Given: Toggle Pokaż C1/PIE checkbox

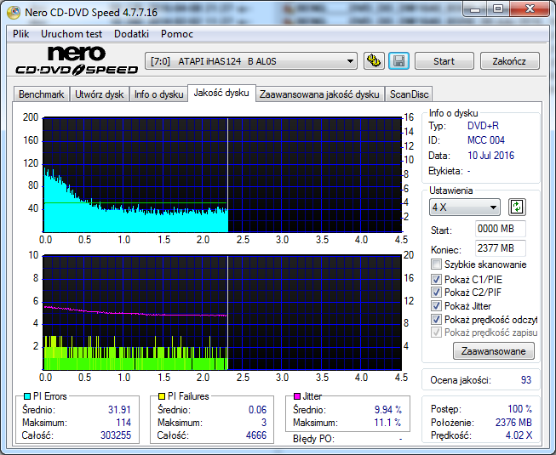Looking at the screenshot, I should pyautogui.click(x=436, y=279).
